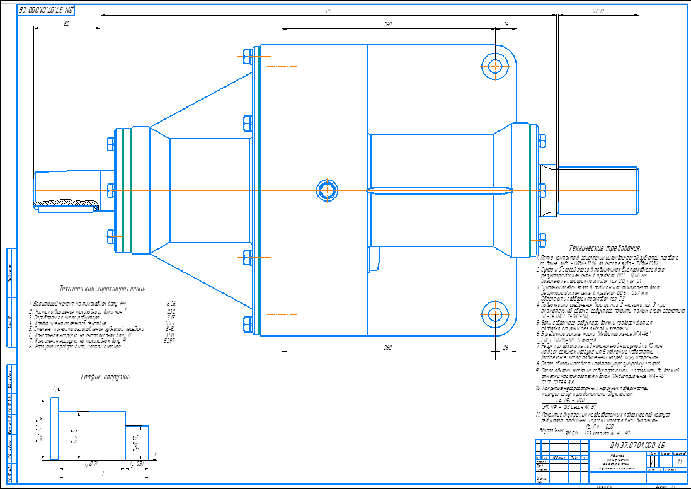Screen dimensions: 691x489
Task: Select the lower-right mounting hole on housing
Action: (x=494, y=313)
